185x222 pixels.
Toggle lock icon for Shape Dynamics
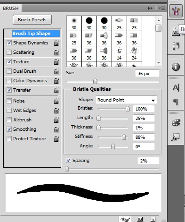(56, 43)
